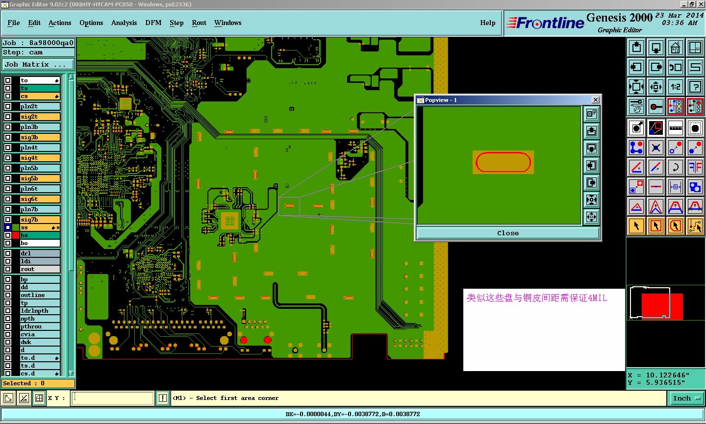The width and height of the screenshot is (706, 424).
Task: Click the curved arrow rotate icon
Action: coord(676,167)
